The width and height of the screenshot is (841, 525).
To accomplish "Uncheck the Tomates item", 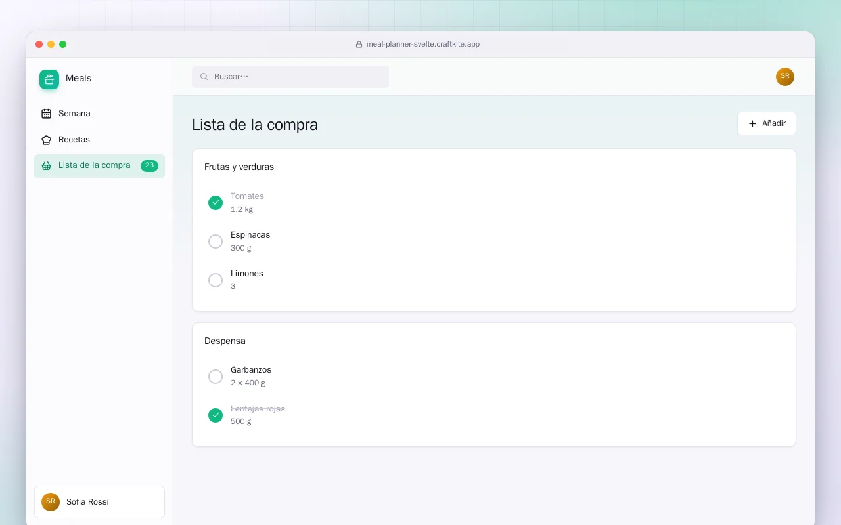I will [216, 203].
